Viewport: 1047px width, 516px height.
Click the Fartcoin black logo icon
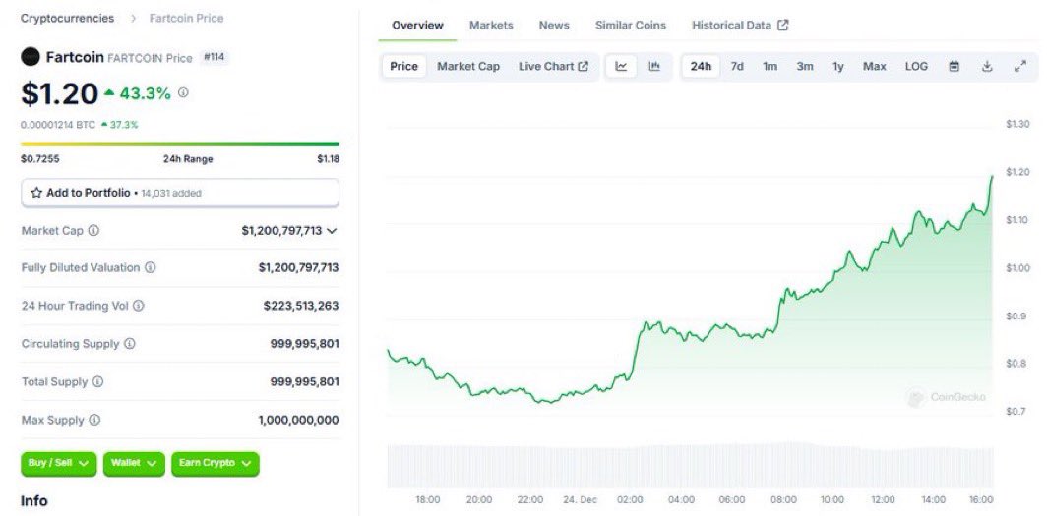31,57
